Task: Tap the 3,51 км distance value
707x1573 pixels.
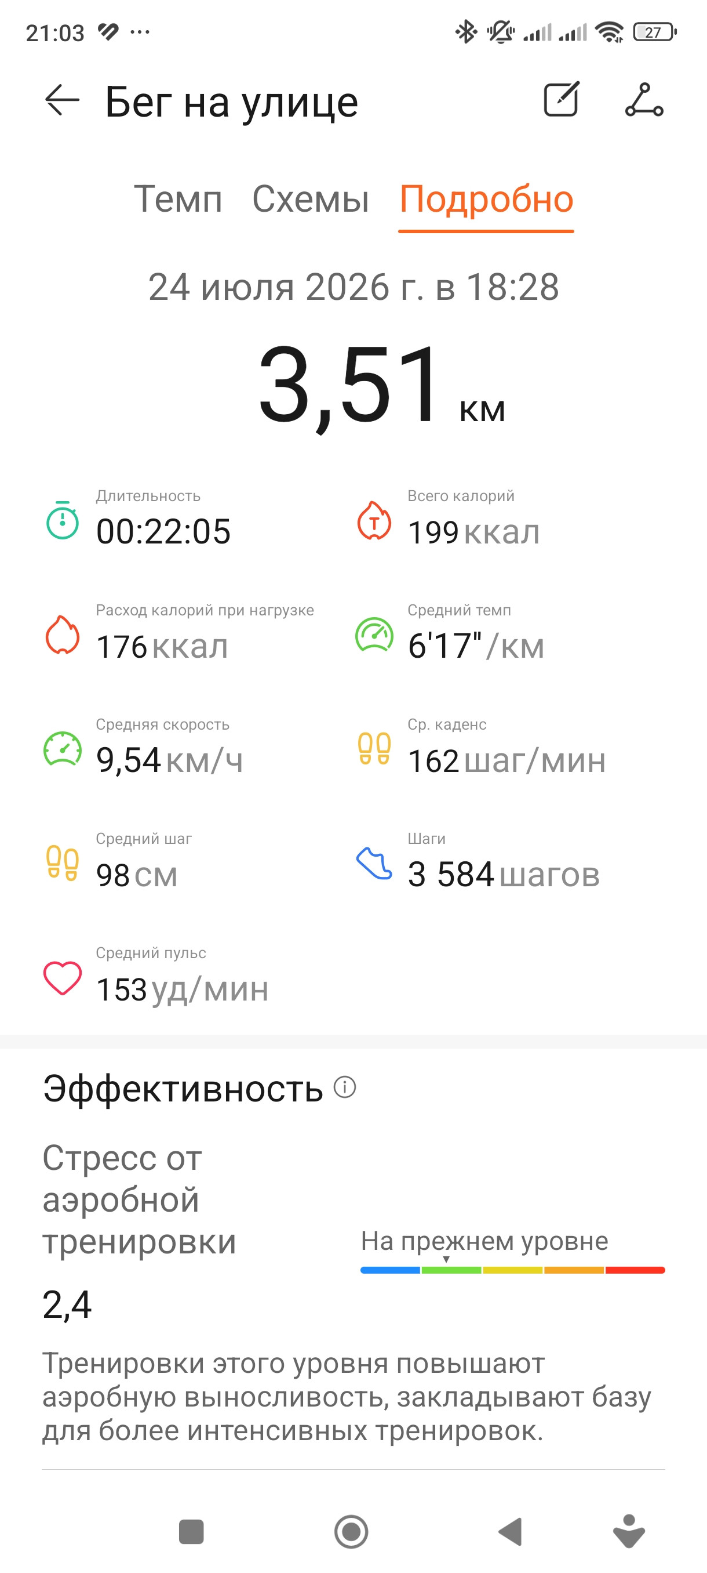Action: pos(381,383)
